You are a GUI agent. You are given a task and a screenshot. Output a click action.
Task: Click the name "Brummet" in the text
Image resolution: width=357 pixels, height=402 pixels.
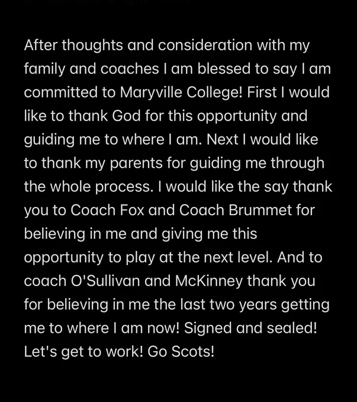click(260, 210)
